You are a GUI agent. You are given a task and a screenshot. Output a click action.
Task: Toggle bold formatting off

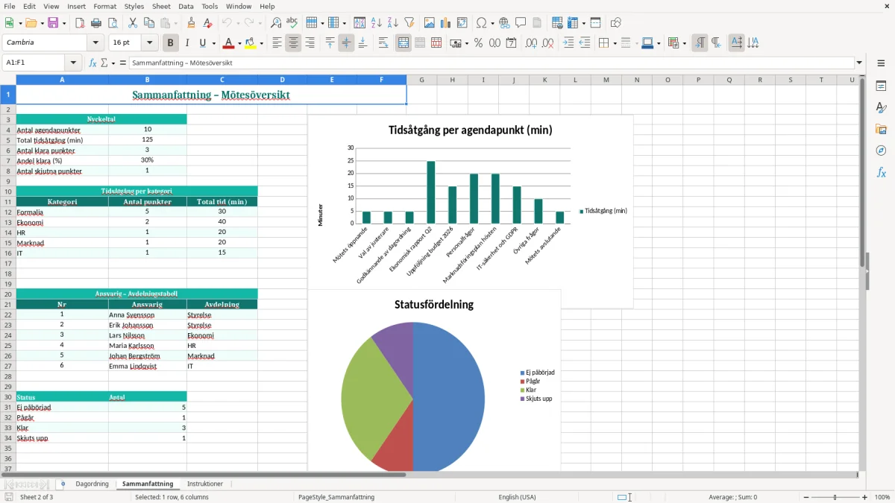point(171,43)
